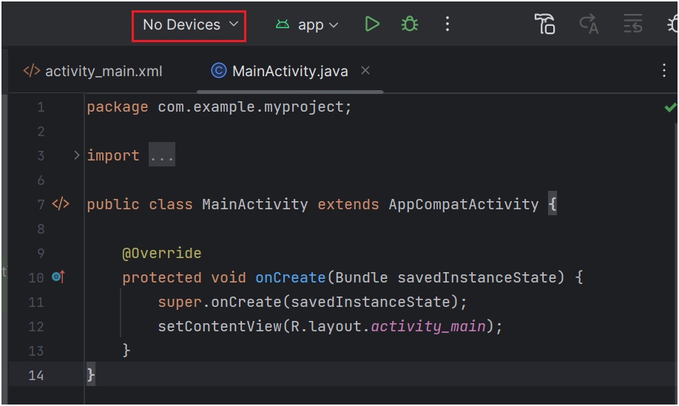Click the AppCompatActivity class name in code
Viewport: 679px width, 406px height.
(x=463, y=204)
